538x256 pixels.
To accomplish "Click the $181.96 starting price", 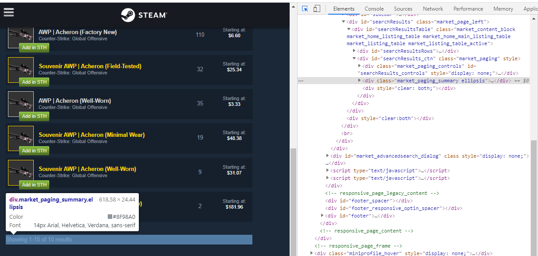I will pos(234,207).
